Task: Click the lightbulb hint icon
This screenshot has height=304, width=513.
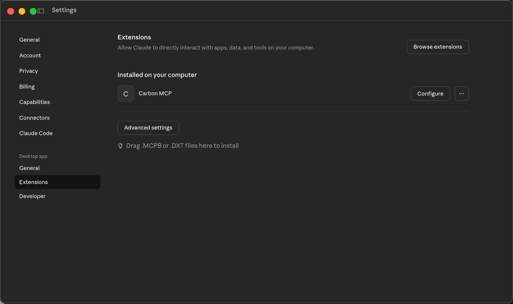Action: point(120,146)
